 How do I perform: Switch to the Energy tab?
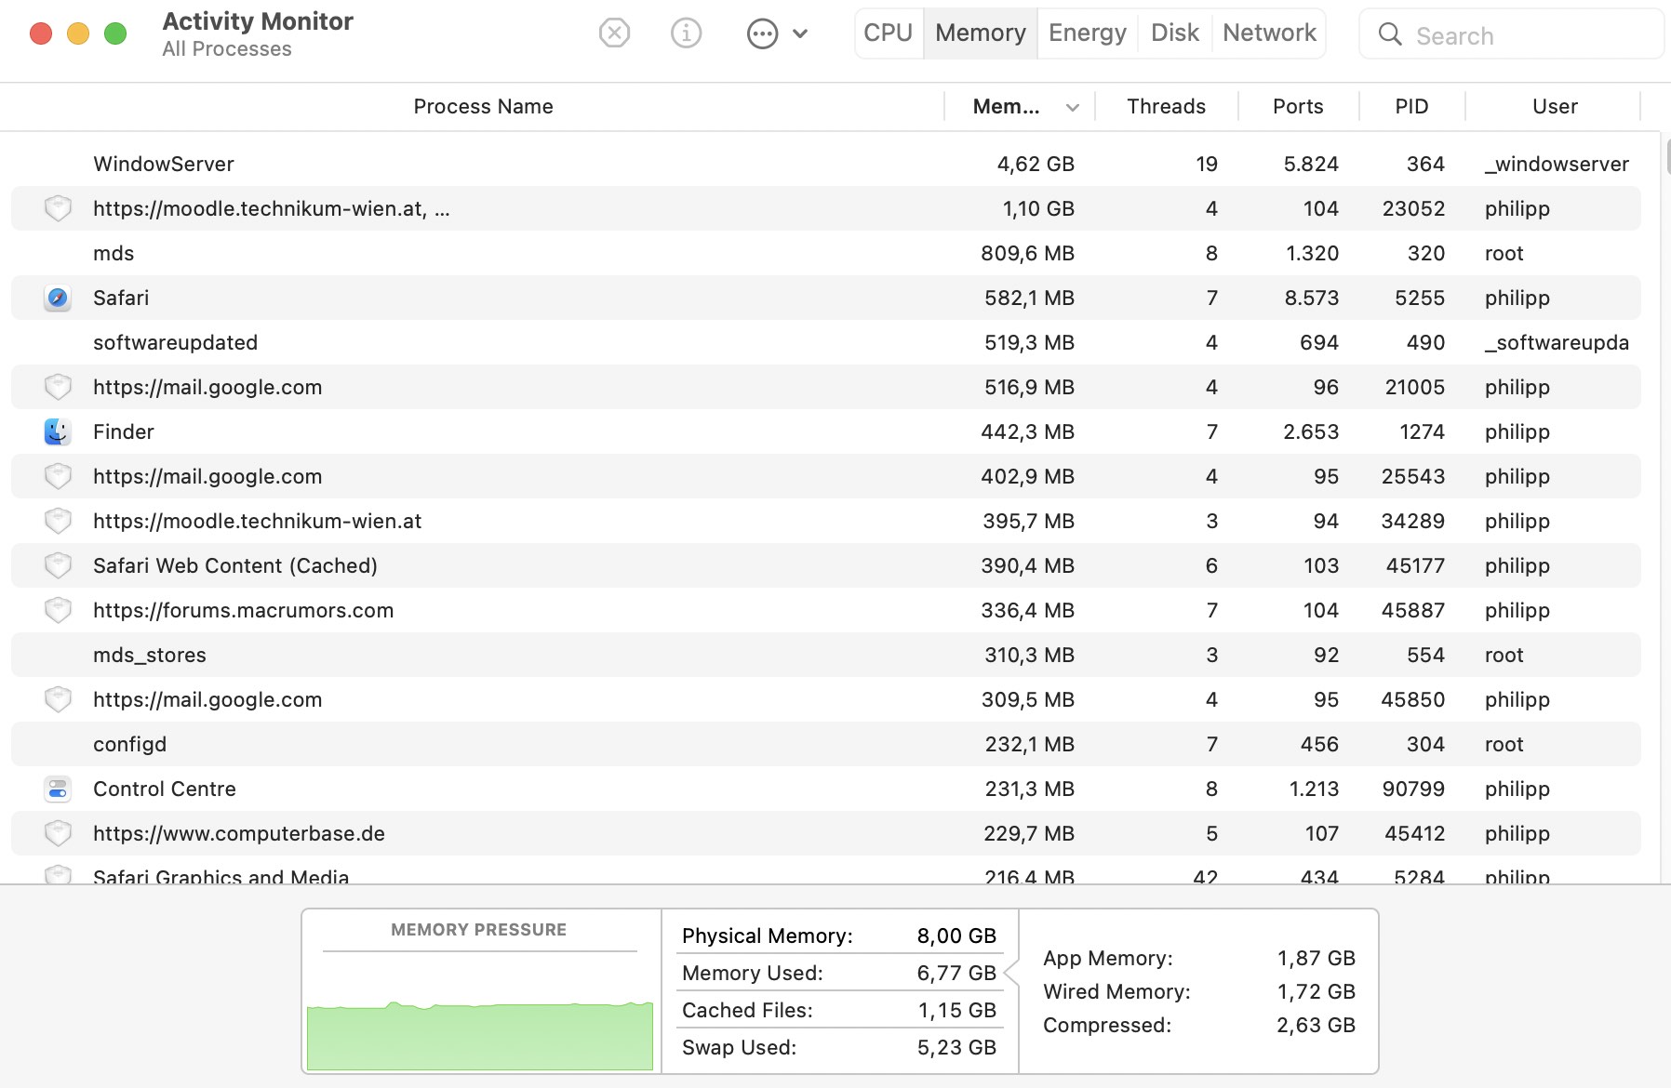click(x=1087, y=33)
